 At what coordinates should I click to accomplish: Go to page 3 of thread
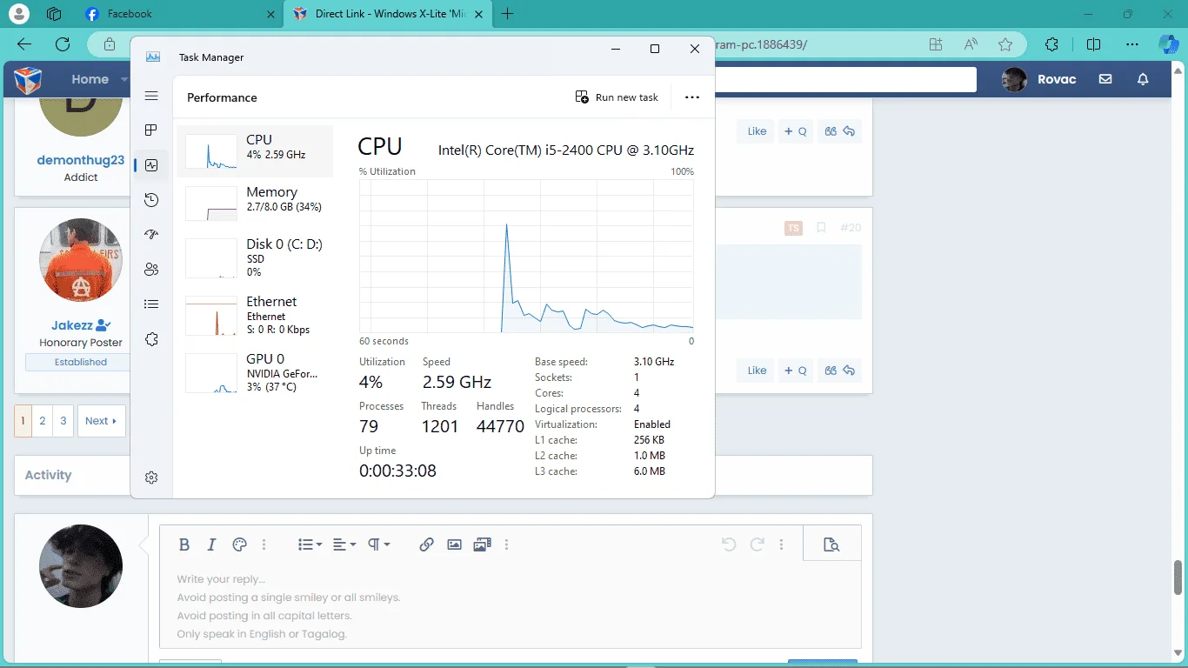(63, 421)
